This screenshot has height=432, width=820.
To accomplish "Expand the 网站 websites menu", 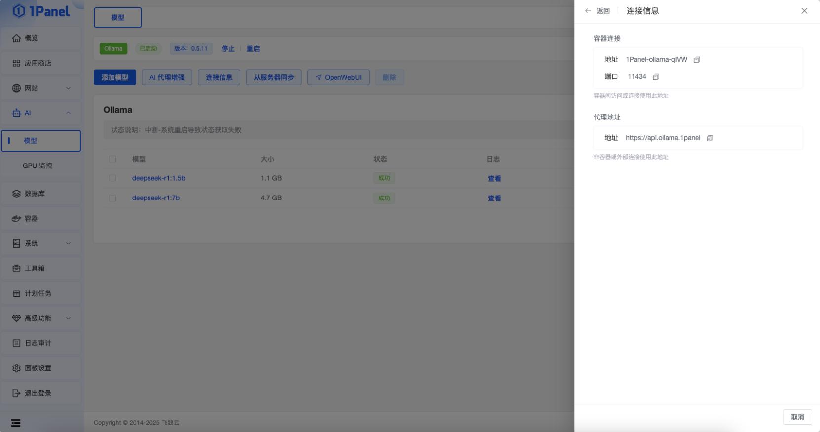I will coord(41,88).
